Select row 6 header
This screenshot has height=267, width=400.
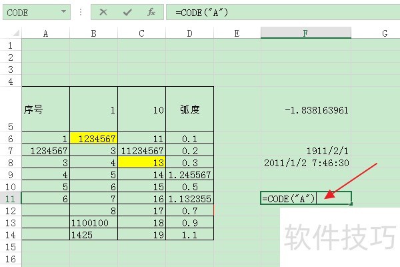click(11, 138)
